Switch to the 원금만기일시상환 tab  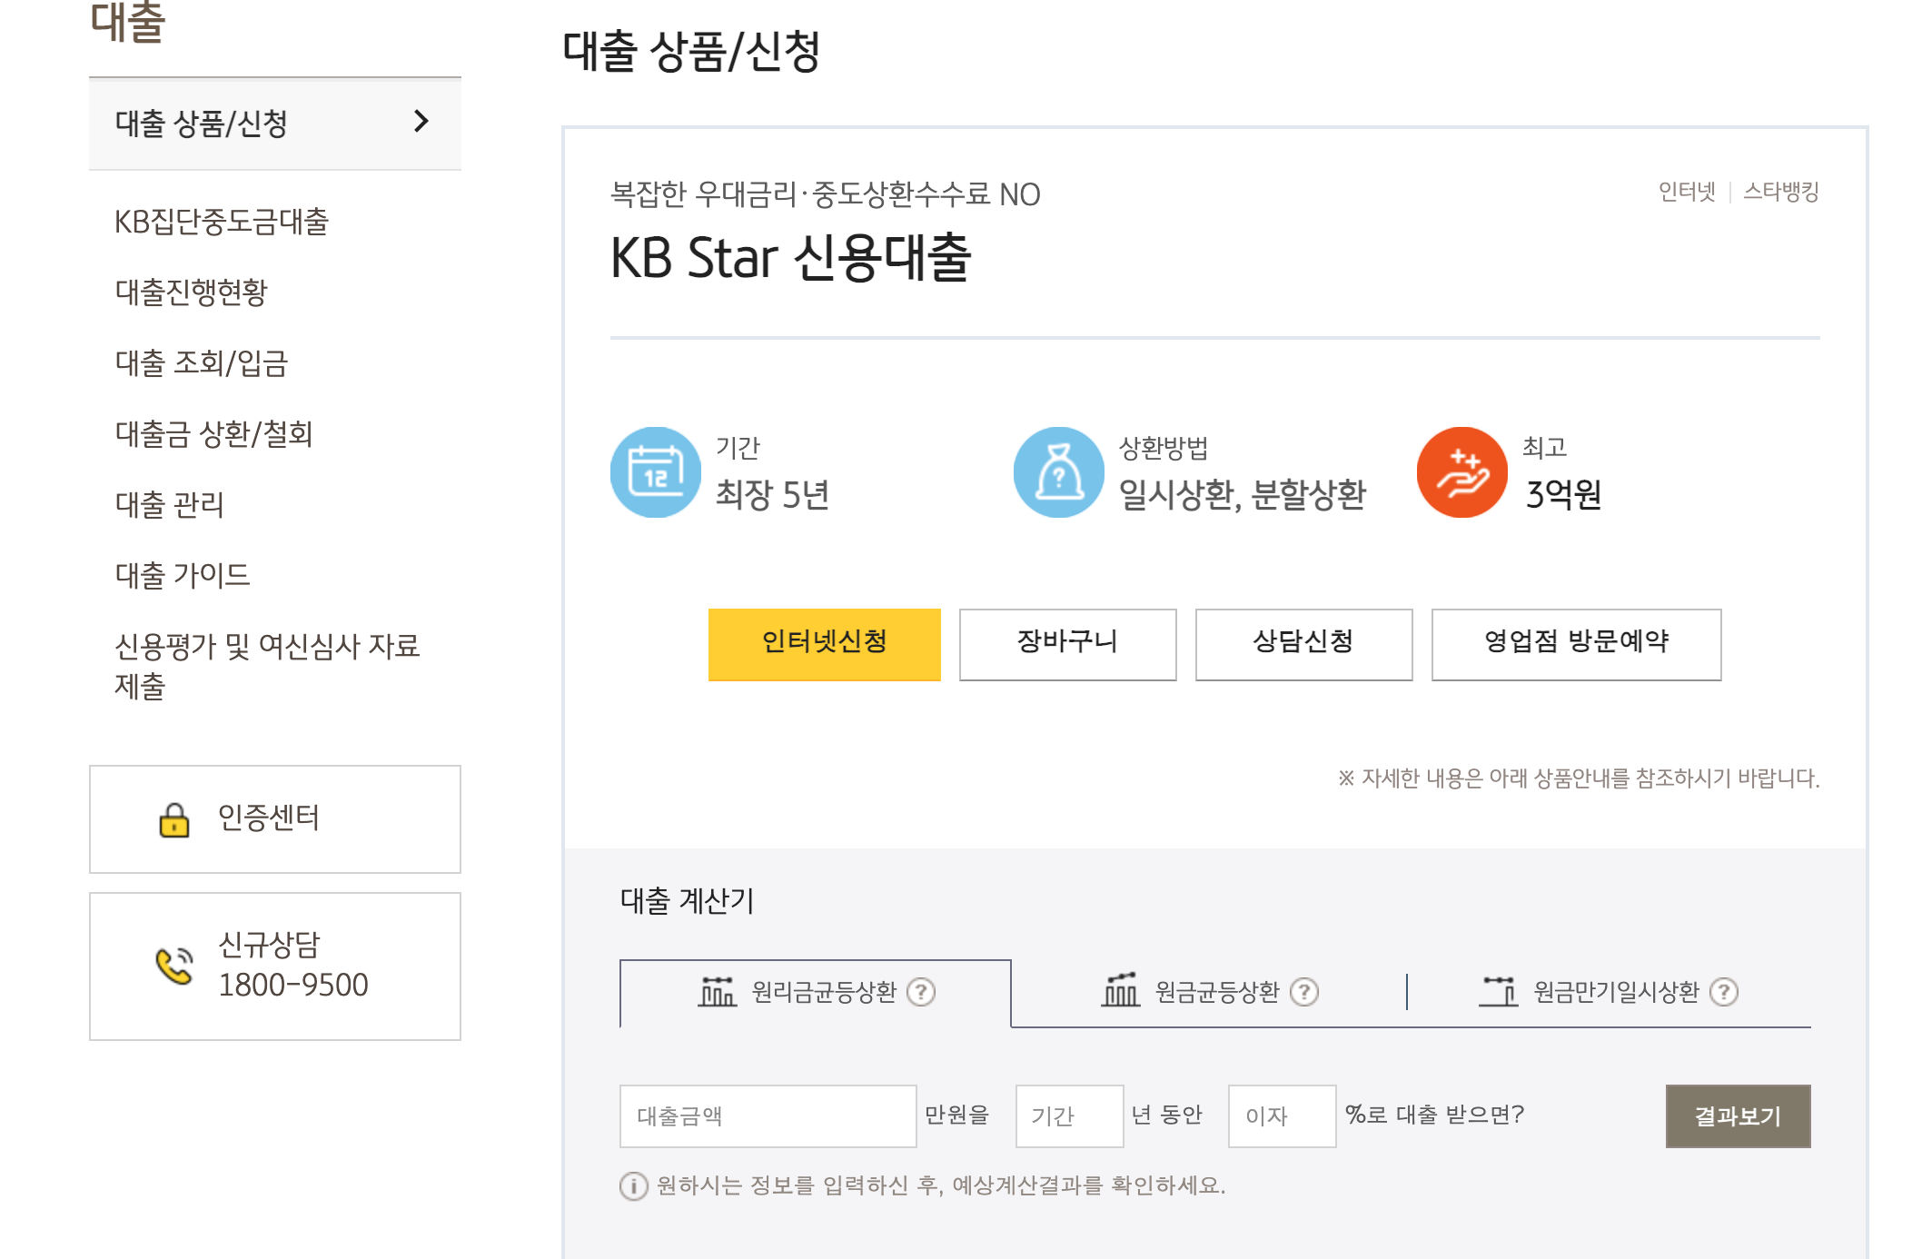click(1609, 993)
